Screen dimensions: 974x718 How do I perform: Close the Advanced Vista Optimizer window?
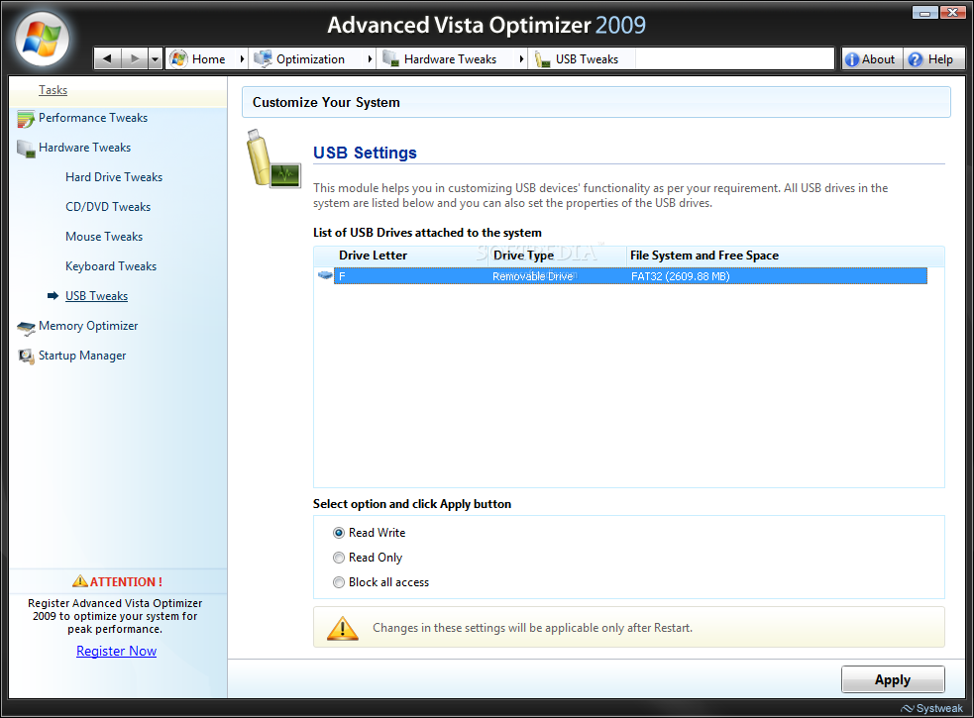tap(952, 12)
